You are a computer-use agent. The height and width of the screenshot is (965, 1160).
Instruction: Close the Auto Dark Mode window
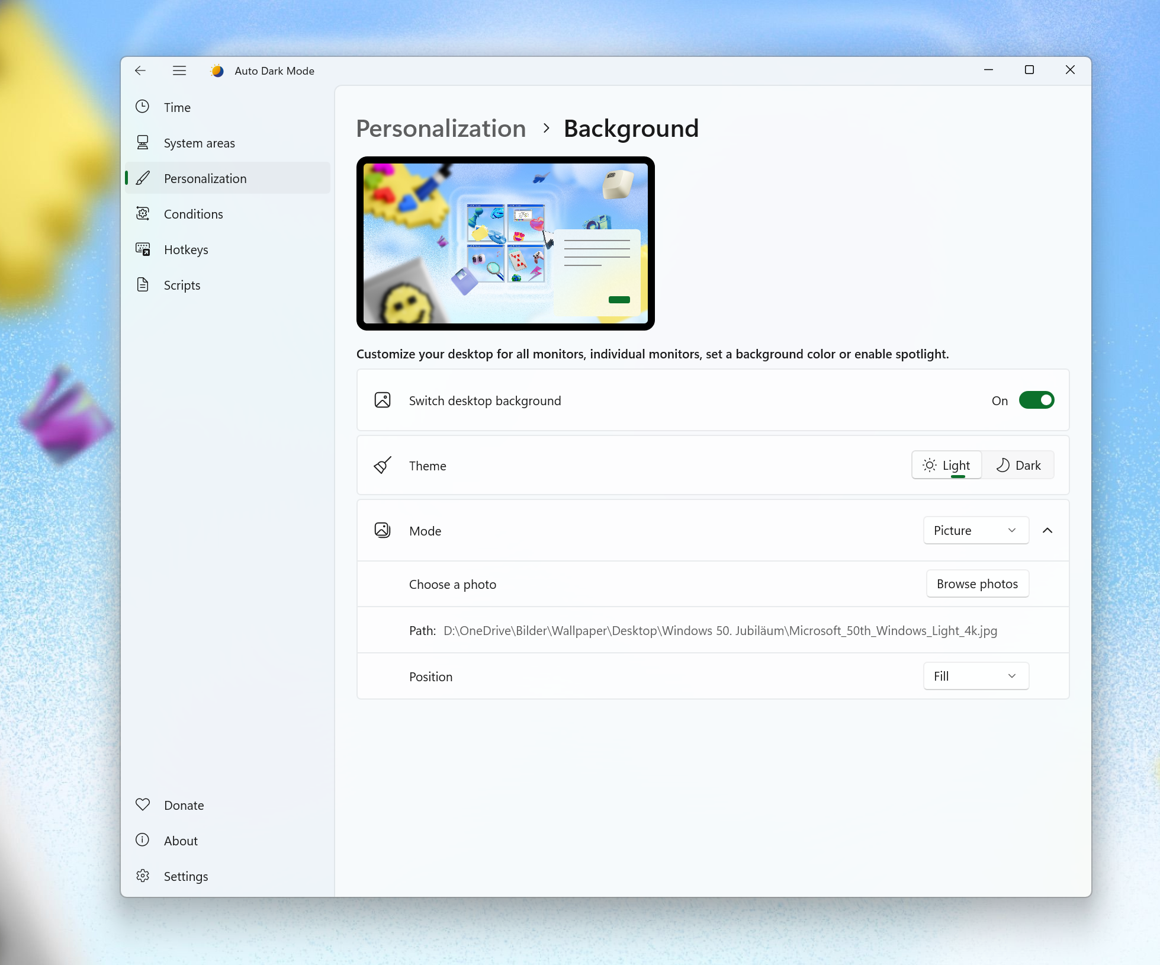pos(1070,70)
